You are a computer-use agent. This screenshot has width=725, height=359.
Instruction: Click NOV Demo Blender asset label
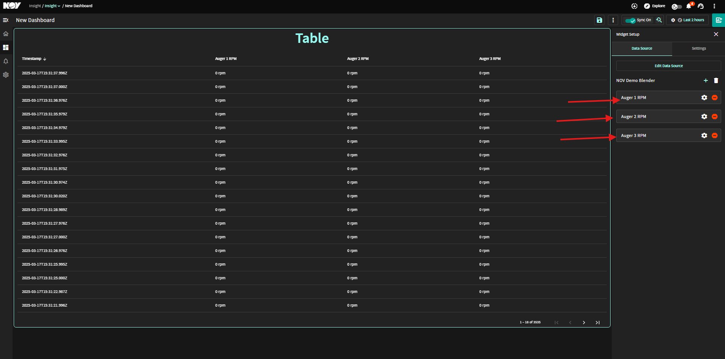coord(636,80)
